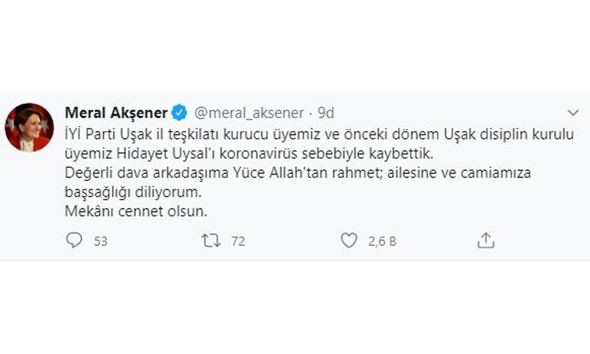Viewport: 590px width, 354px height.
Task: Click the like count 2,6 B
Action: [x=382, y=241]
